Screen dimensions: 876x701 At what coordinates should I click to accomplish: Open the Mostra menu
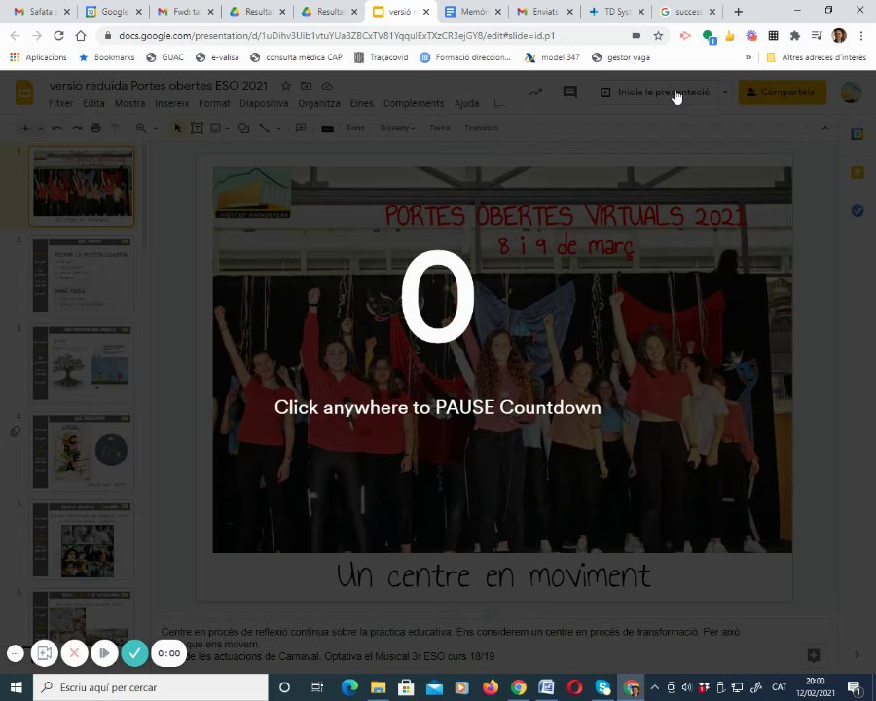point(129,103)
